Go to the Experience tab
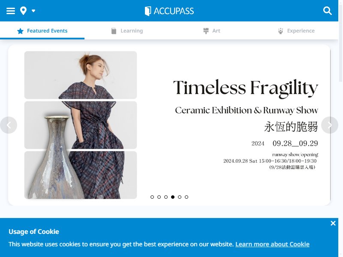343x257 pixels. click(x=296, y=31)
